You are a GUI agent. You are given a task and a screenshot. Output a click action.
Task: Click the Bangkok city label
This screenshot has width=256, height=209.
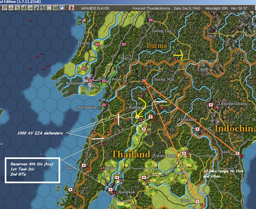click(126, 192)
